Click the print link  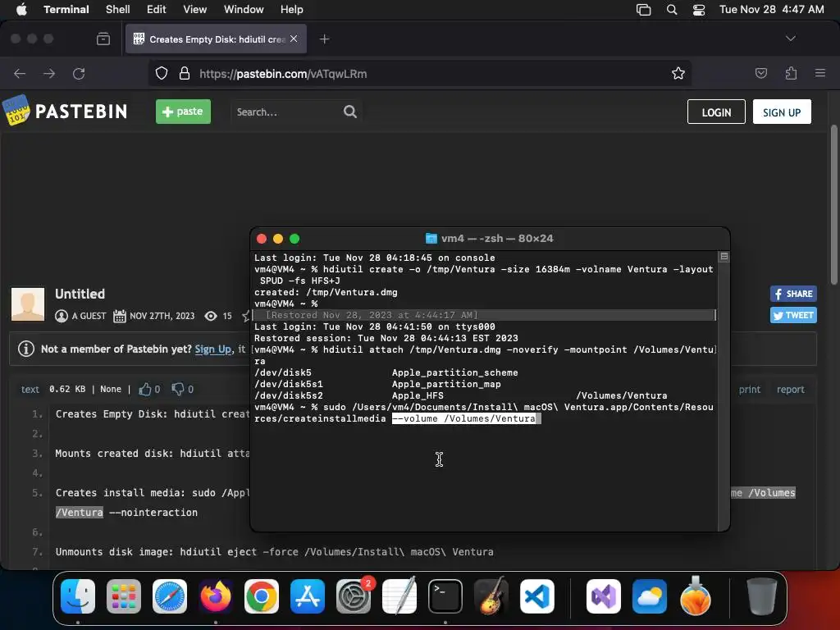(x=750, y=390)
